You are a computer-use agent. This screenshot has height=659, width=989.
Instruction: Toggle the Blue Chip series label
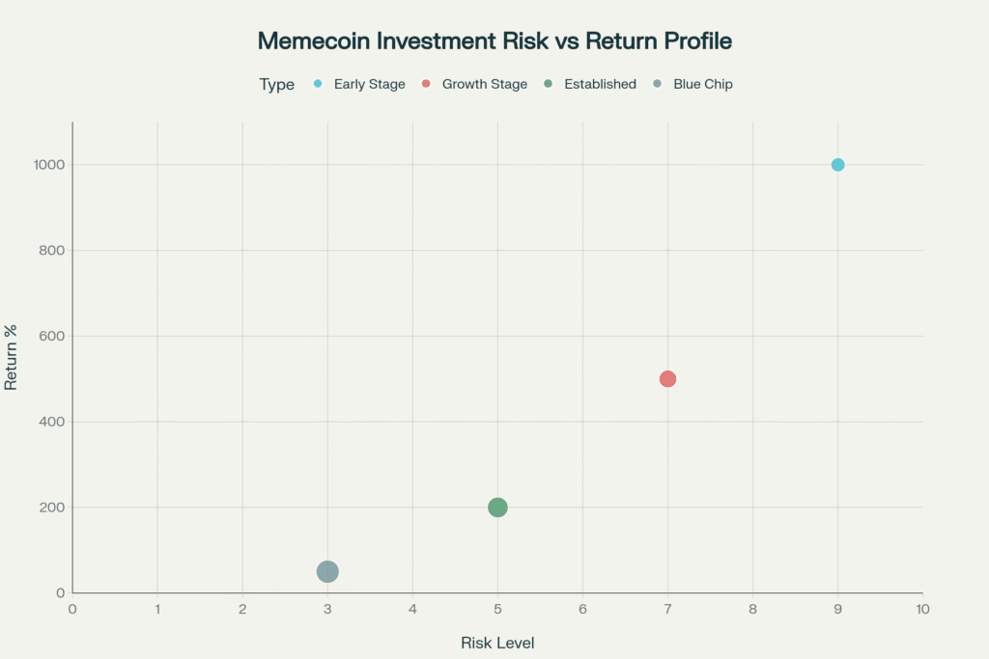click(702, 84)
